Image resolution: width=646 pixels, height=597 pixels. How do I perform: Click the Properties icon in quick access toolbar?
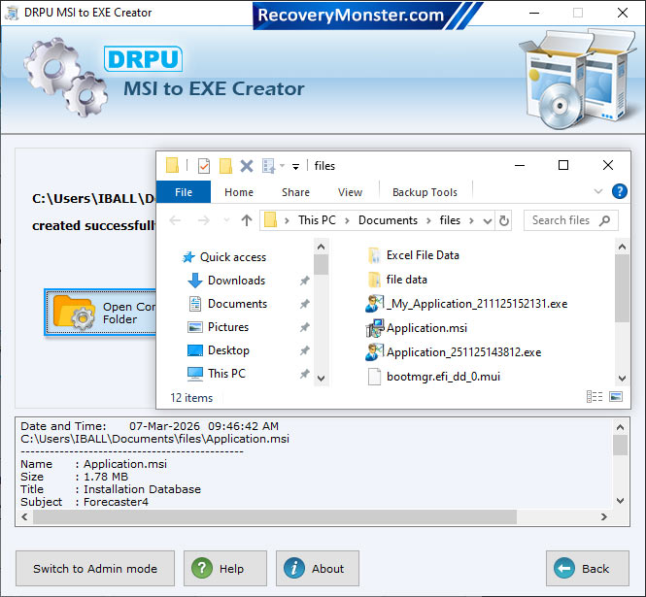204,166
